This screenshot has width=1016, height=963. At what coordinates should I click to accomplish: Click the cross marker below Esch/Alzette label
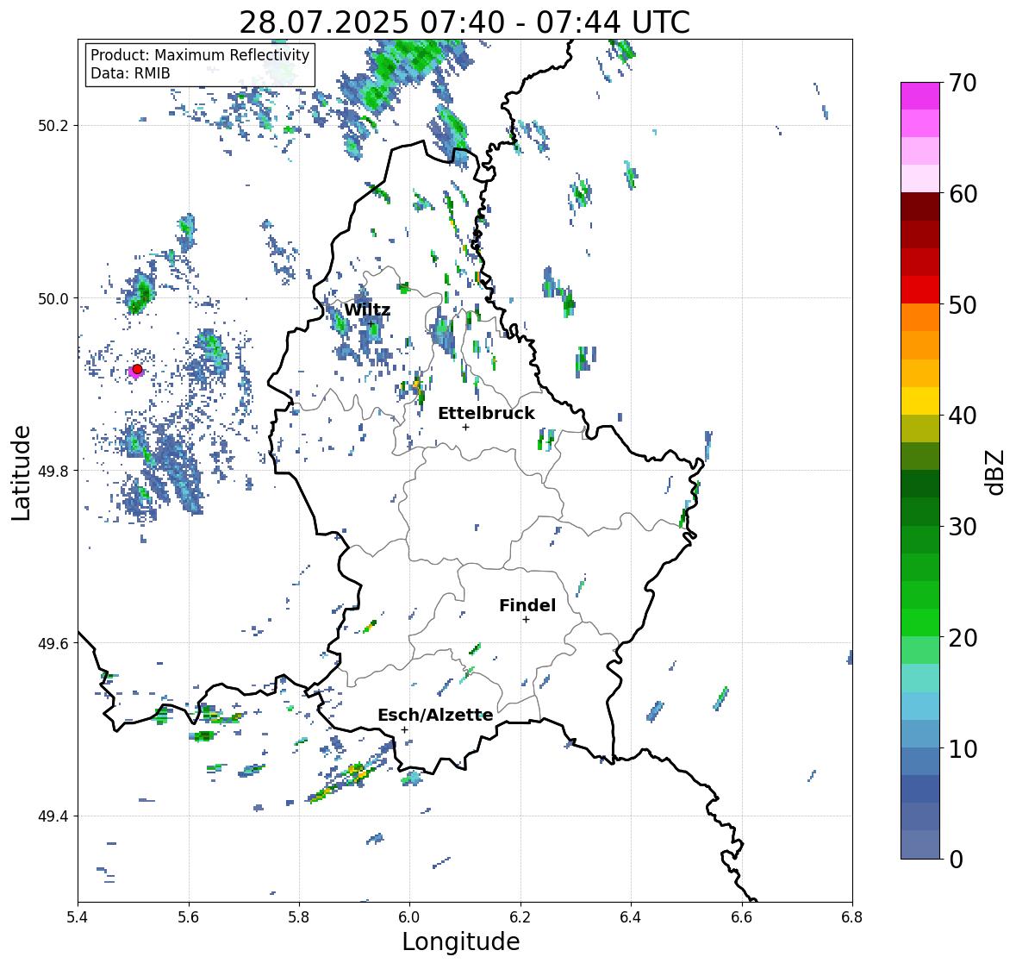404,729
